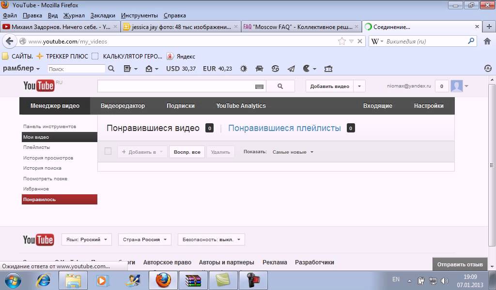
Task: Expand the 'Страна Россия' country dropdown
Action: pos(144,239)
